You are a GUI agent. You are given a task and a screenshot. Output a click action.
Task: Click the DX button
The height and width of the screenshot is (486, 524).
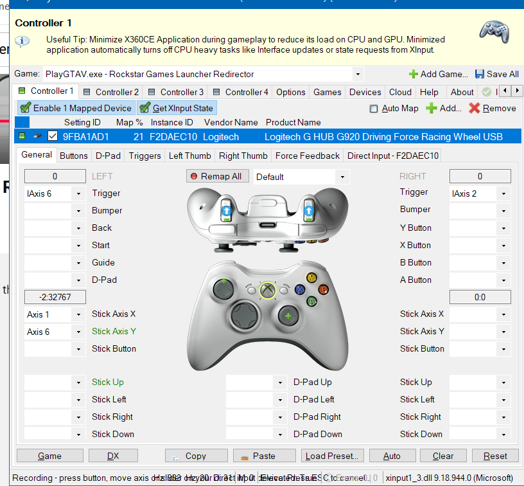[x=113, y=456]
